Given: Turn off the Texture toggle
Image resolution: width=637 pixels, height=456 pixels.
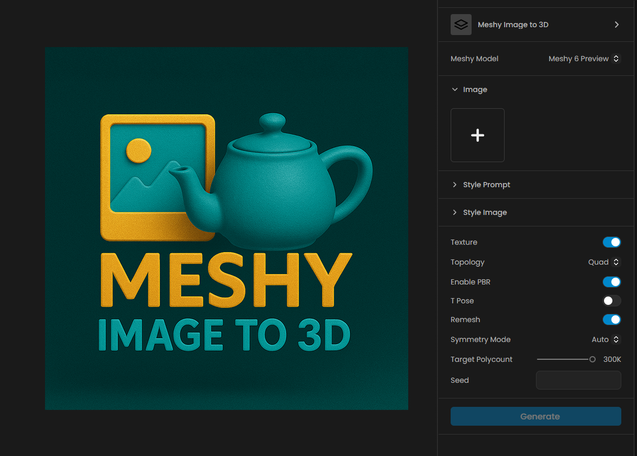Looking at the screenshot, I should (x=611, y=242).
